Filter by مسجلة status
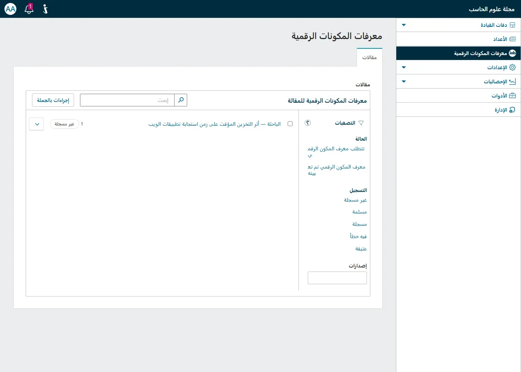Image resolution: width=521 pixels, height=372 pixels. pos(359,224)
